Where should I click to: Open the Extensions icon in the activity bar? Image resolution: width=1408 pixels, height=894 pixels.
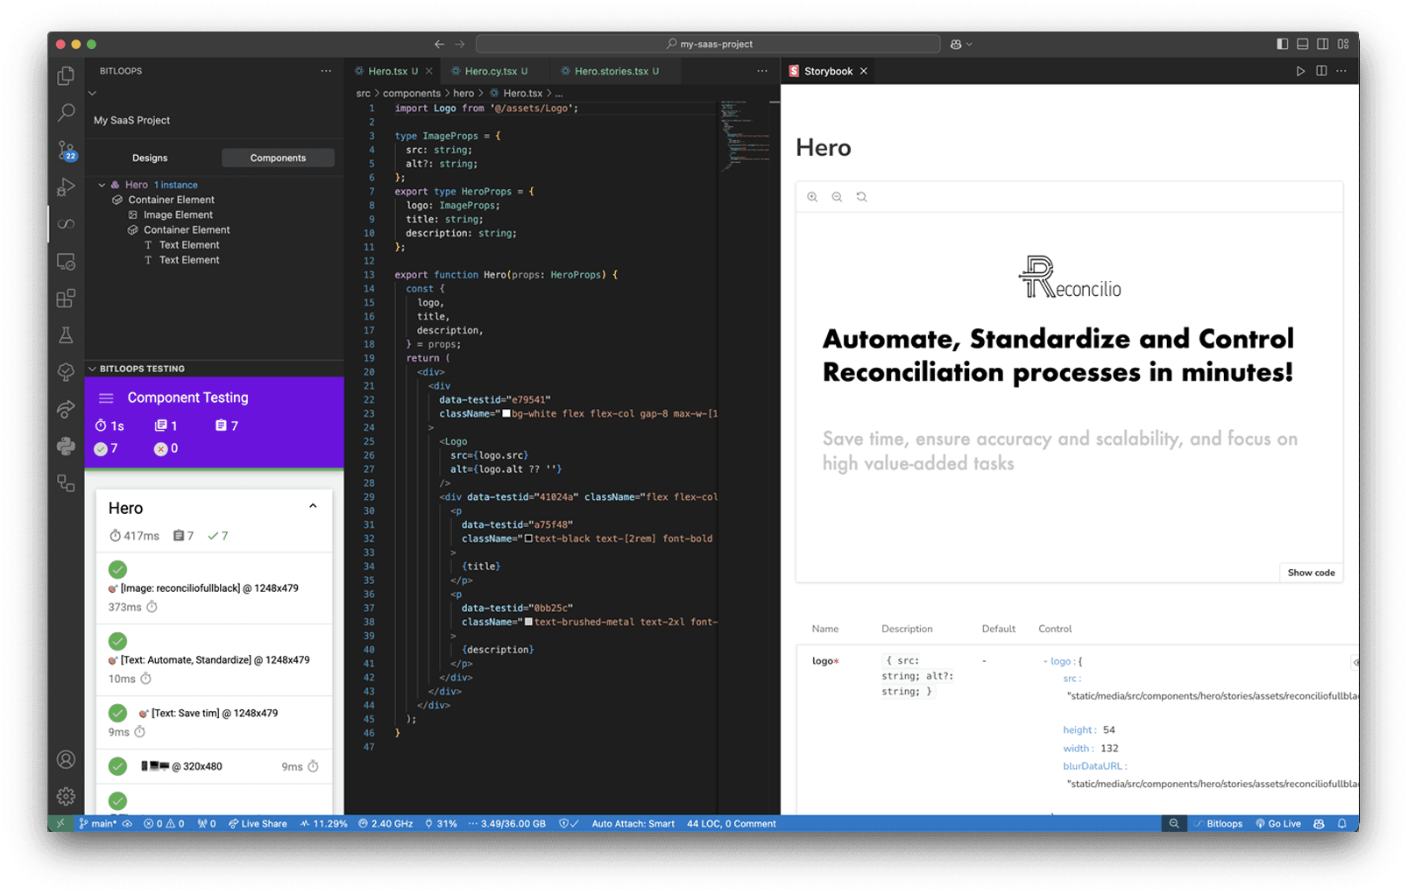tap(66, 298)
